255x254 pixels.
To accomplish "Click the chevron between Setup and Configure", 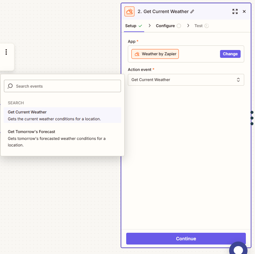I will coord(150,25).
